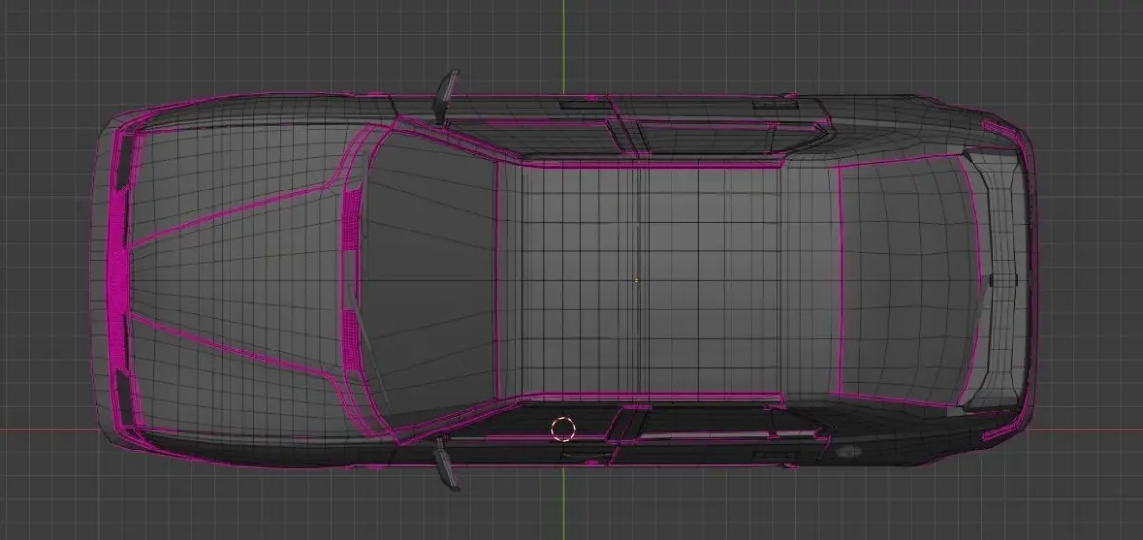1143x540 pixels.
Task: Select the lower side mirror of the car
Action: pos(446,464)
